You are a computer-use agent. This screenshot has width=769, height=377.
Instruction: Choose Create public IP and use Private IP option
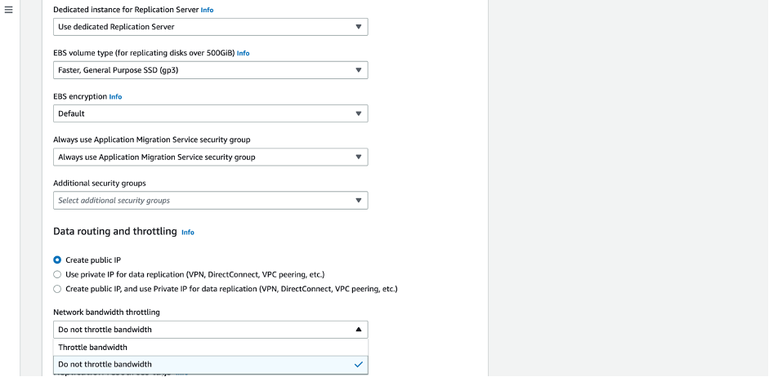pos(57,289)
